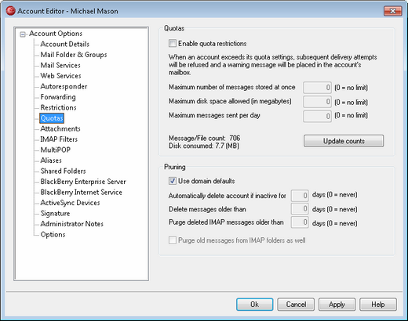Open Administrator Notes
The image size is (408, 321).
(x=71, y=224)
